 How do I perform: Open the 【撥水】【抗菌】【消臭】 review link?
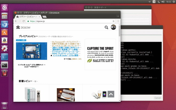[x=67, y=48]
